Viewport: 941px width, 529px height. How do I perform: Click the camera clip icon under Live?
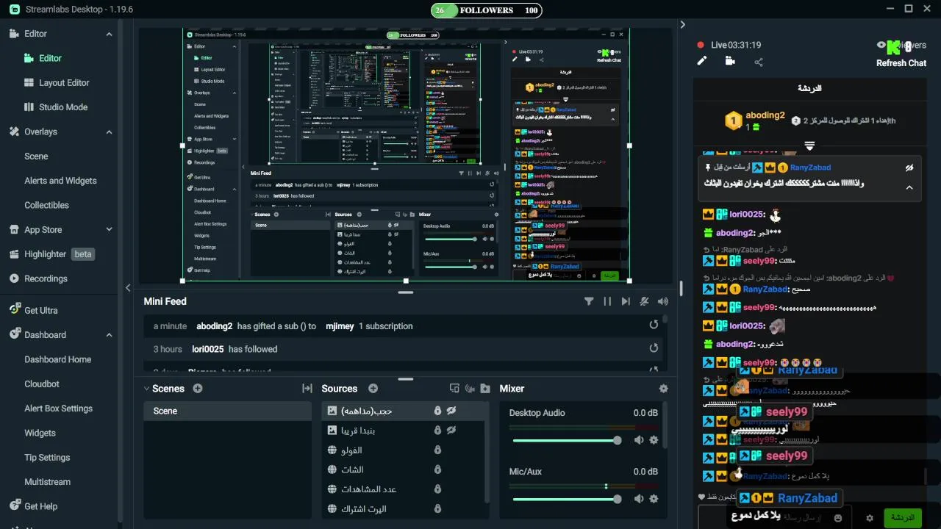730,61
